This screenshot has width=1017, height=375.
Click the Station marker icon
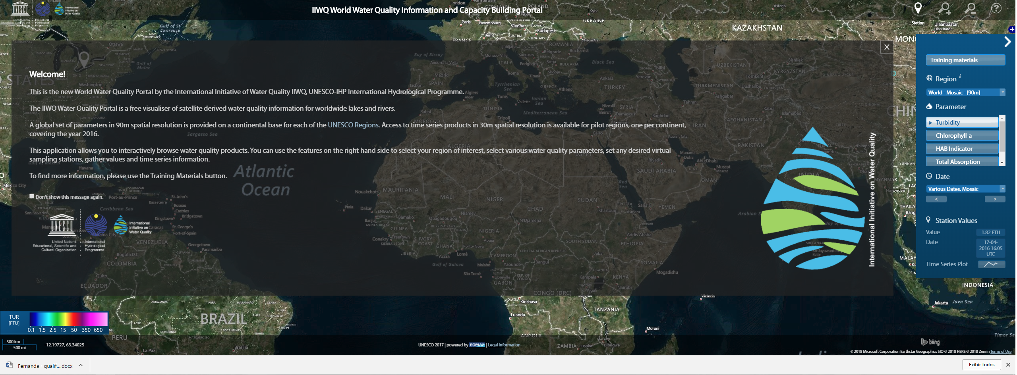point(918,9)
